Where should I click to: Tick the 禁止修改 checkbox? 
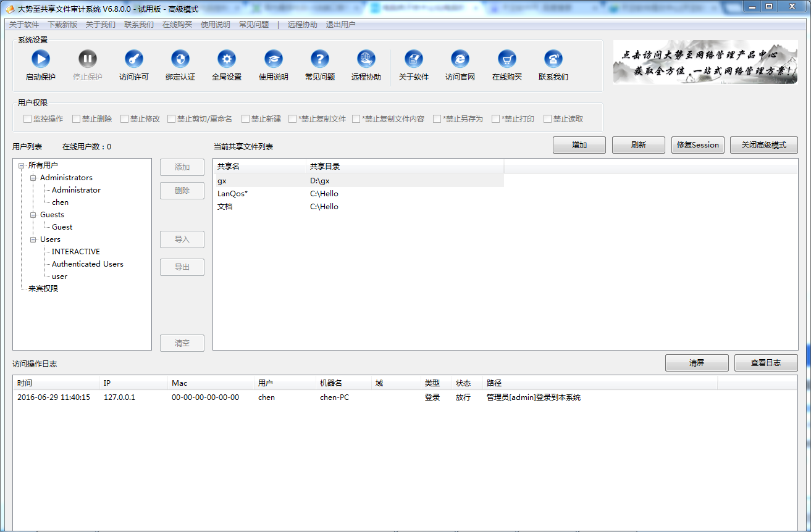point(124,119)
